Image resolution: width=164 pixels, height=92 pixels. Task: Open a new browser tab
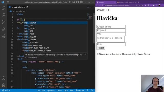(x=139, y=2)
